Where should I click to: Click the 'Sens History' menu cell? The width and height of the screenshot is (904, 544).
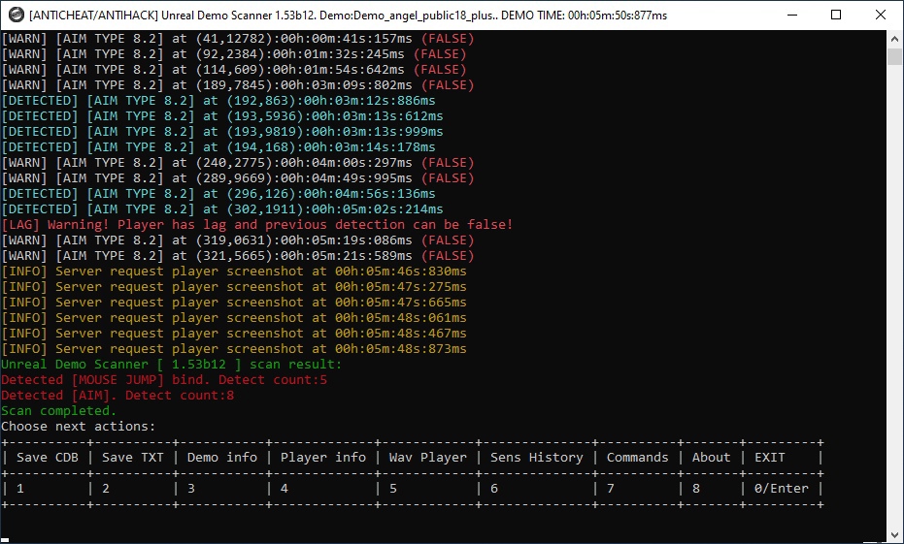tap(536, 458)
